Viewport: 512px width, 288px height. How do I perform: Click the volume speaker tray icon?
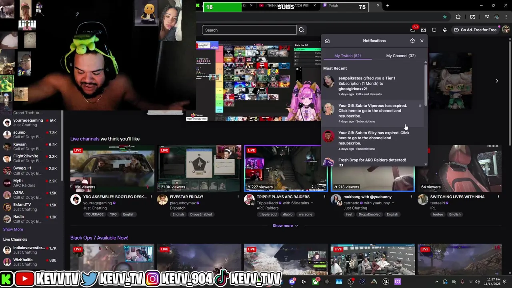click(477, 282)
